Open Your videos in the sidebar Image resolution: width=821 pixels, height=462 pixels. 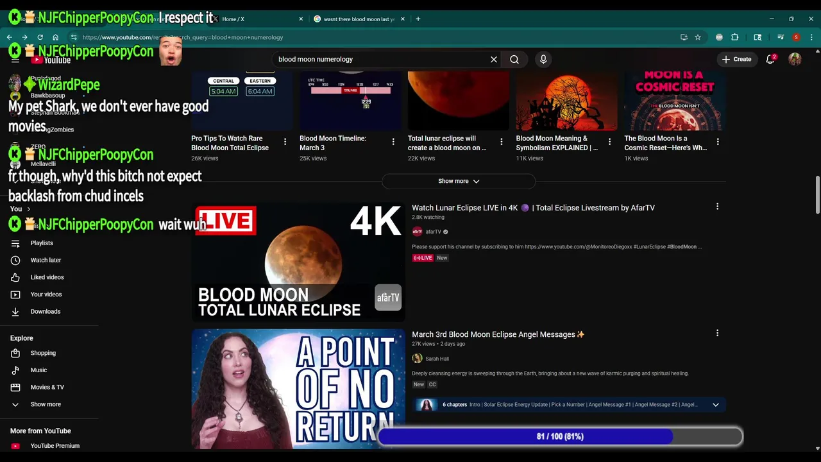46,295
